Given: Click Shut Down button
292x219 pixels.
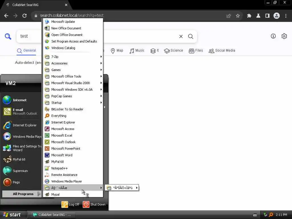Looking at the screenshot, I should [x=94, y=204].
